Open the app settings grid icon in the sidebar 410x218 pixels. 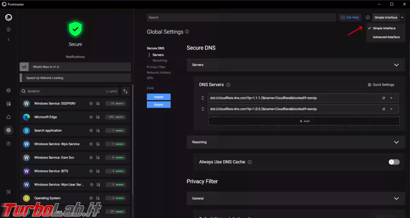[x=9, y=104]
